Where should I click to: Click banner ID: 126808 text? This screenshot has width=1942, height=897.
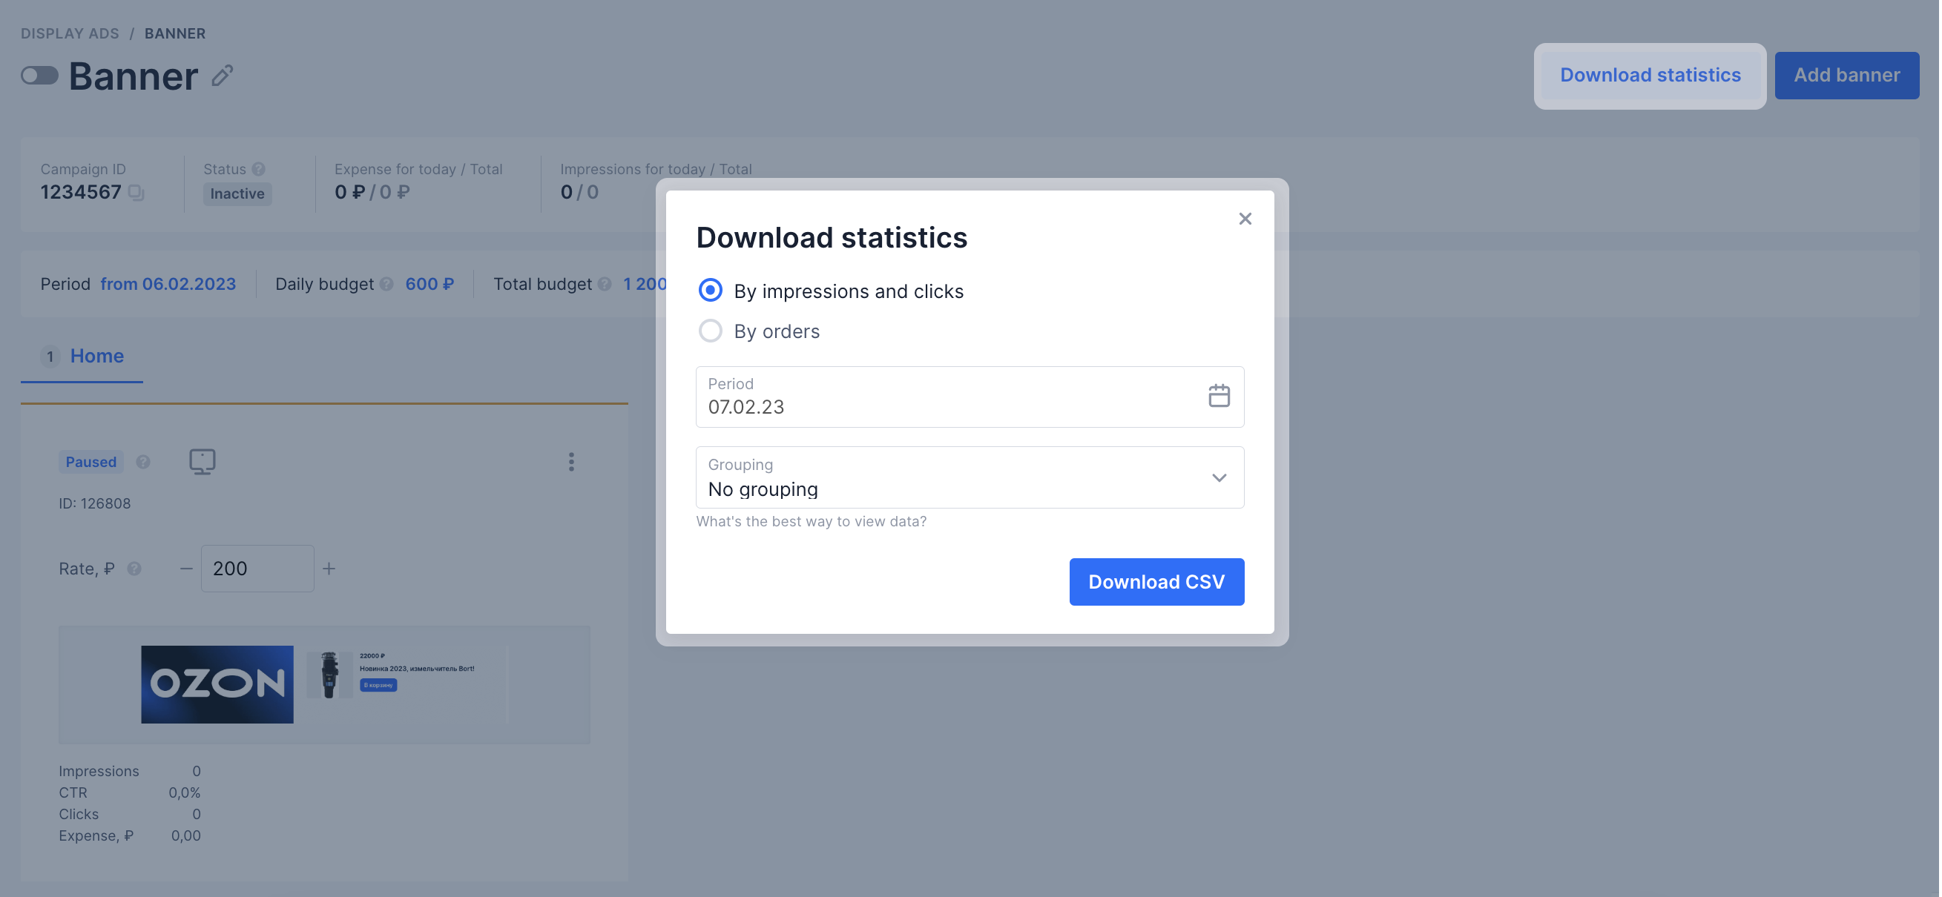click(x=95, y=503)
